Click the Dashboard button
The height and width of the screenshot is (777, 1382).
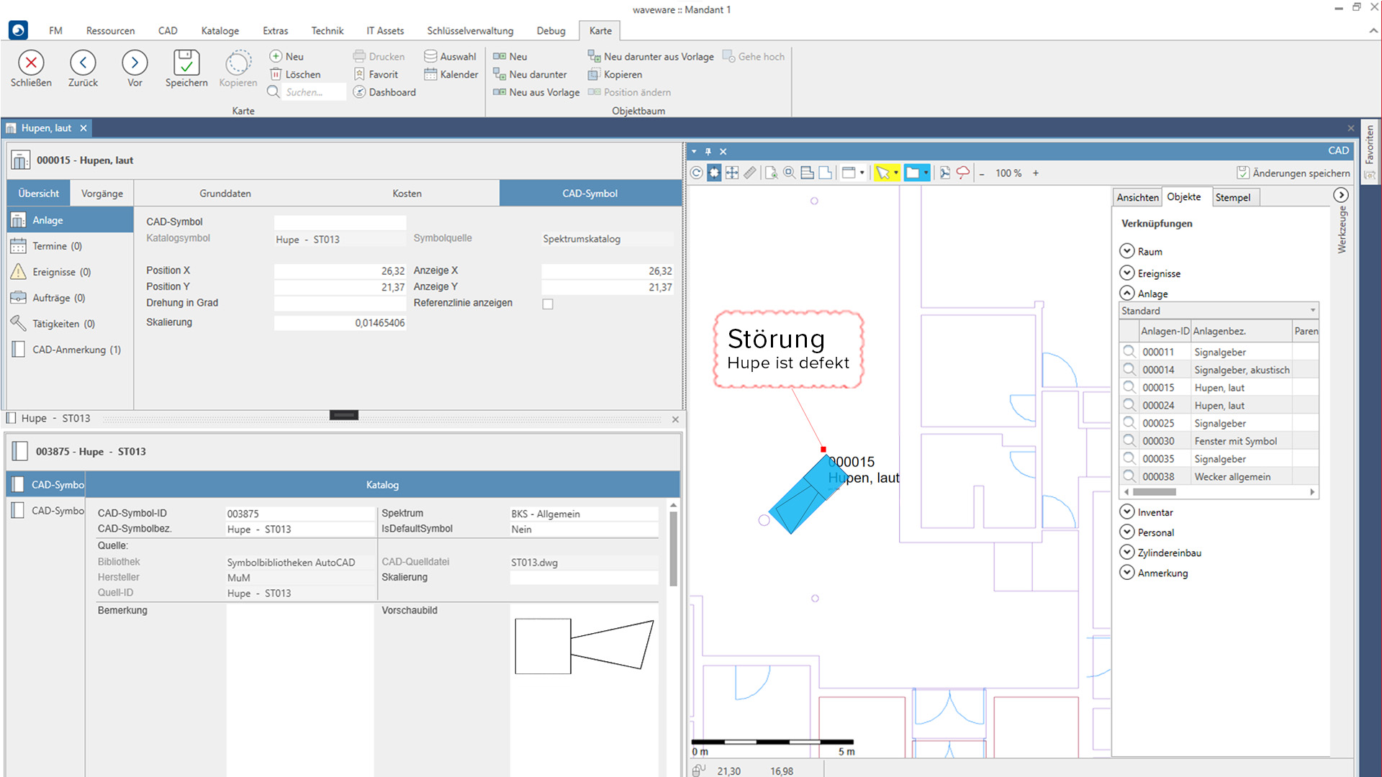(384, 92)
